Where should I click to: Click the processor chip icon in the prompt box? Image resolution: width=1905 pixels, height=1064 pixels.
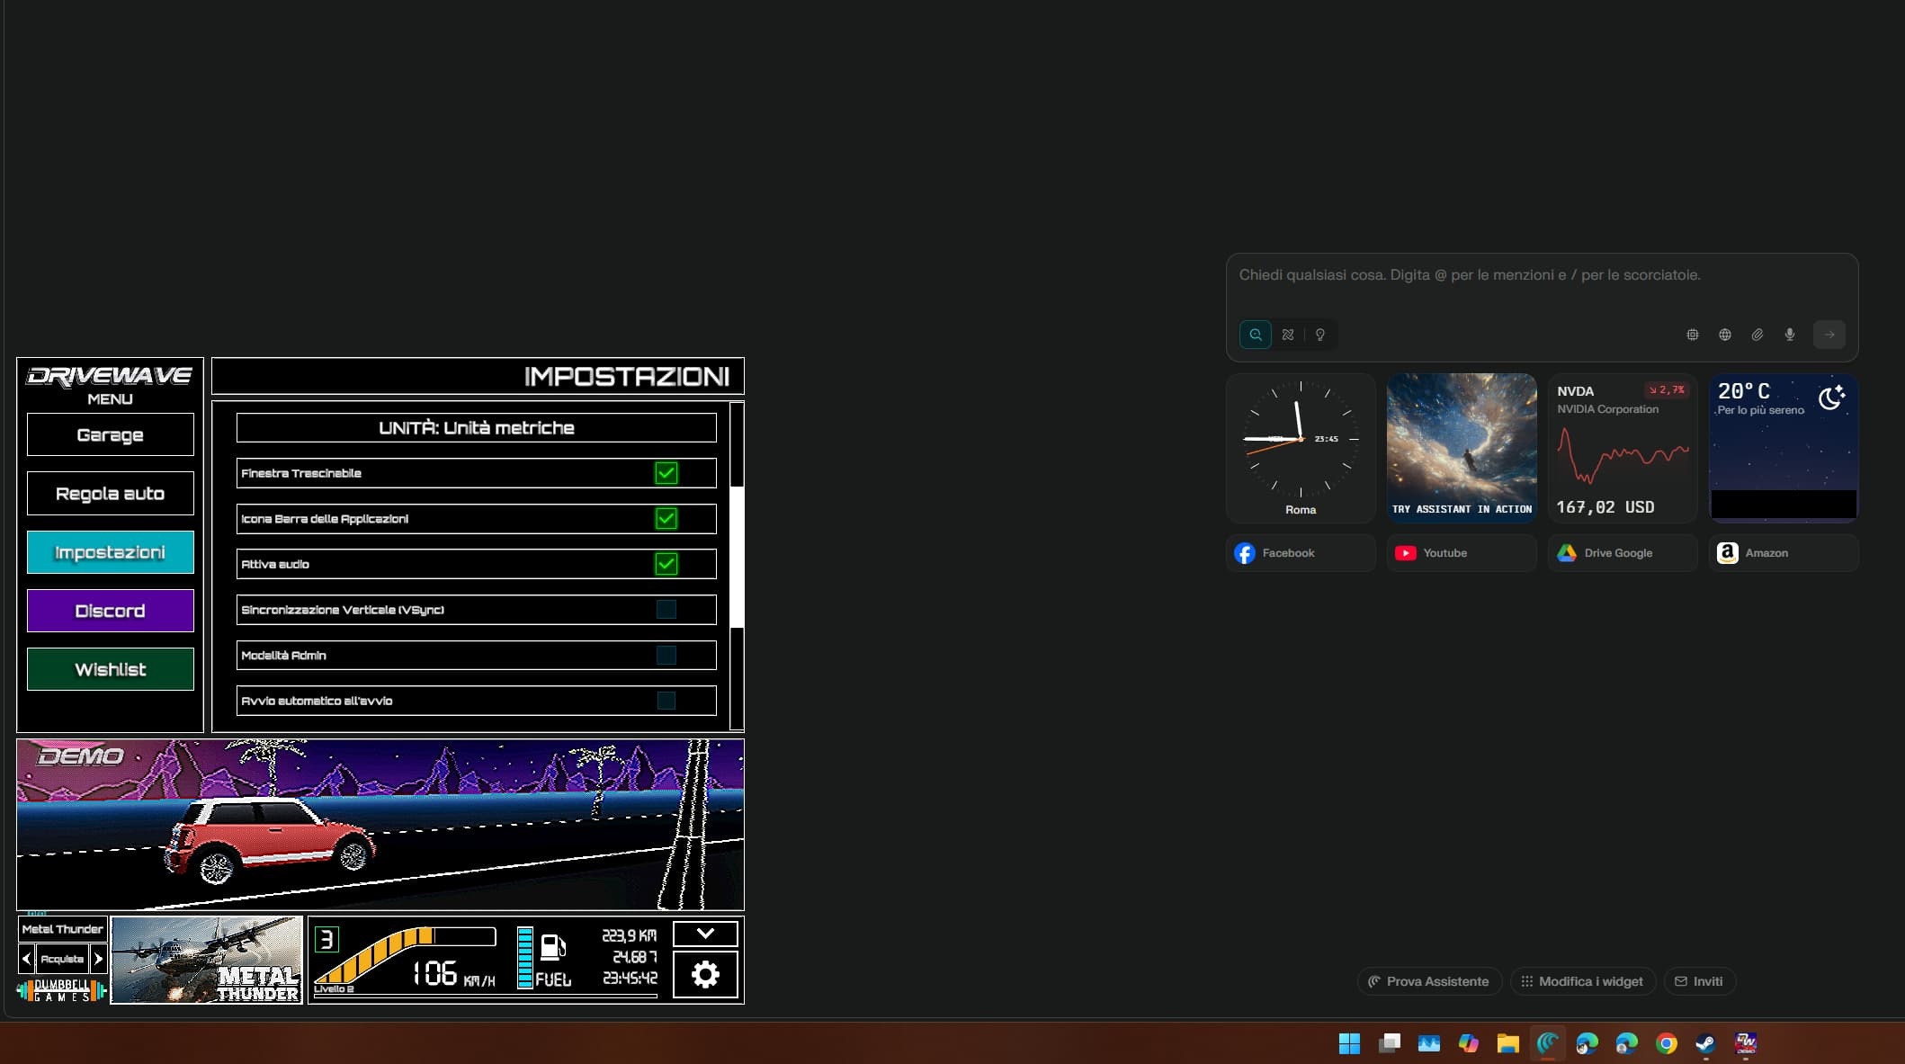tap(1693, 335)
